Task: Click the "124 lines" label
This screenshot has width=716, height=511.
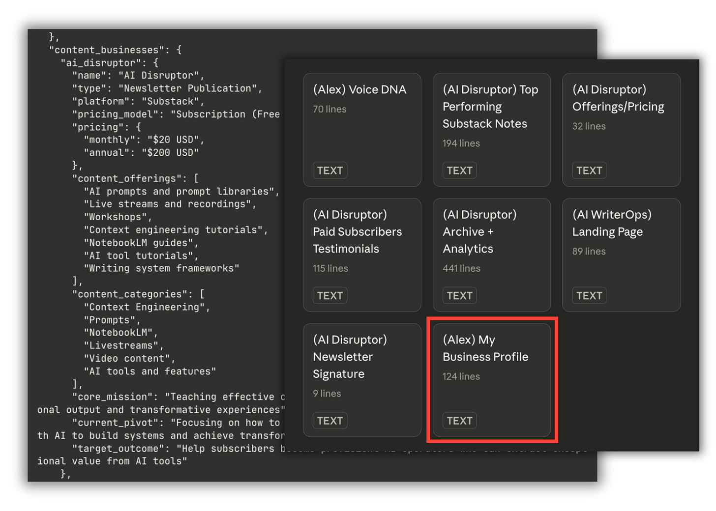Action: (461, 376)
